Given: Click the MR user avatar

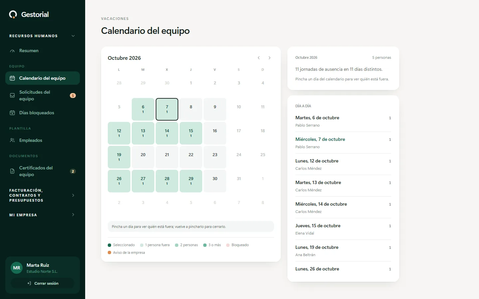Looking at the screenshot, I should [17, 268].
